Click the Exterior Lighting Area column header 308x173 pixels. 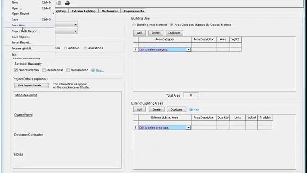pos(165,117)
